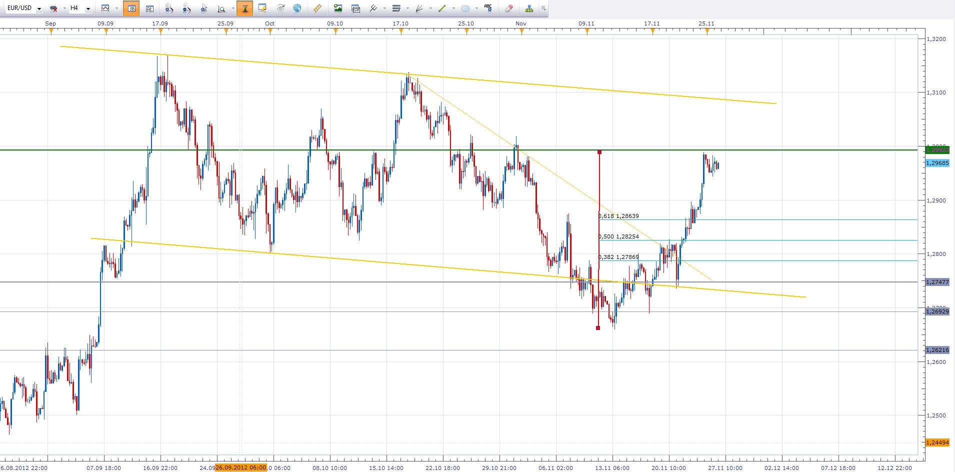Select the Fibonacci retracement tool
The image size is (955, 472).
[x=396, y=8]
